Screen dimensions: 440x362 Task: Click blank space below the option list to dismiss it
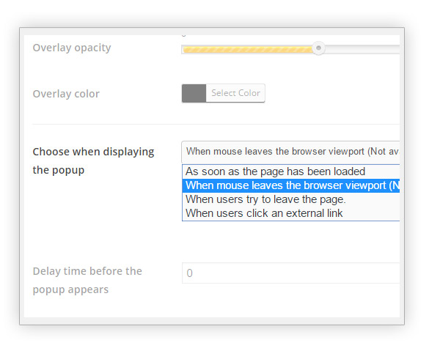point(290,241)
